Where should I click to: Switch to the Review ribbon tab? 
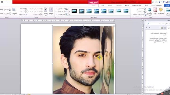[110, 6]
